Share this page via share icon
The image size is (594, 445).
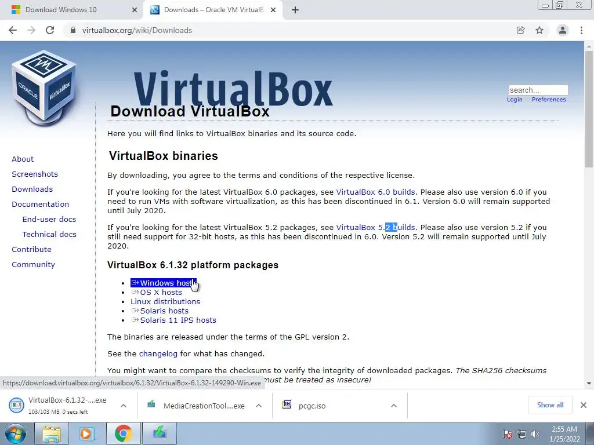(x=520, y=30)
